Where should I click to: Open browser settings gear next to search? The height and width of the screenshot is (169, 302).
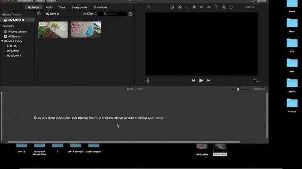pos(130,14)
